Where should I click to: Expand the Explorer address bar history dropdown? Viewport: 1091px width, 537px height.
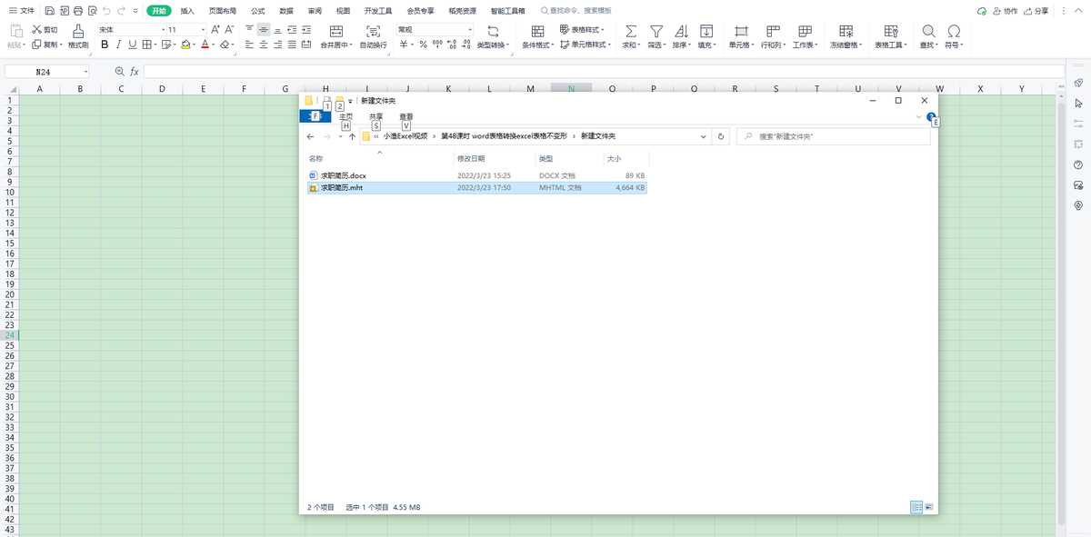(703, 136)
